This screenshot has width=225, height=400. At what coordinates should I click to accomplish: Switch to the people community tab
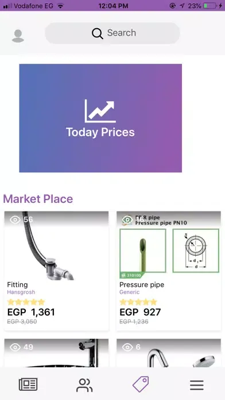[x=84, y=384]
